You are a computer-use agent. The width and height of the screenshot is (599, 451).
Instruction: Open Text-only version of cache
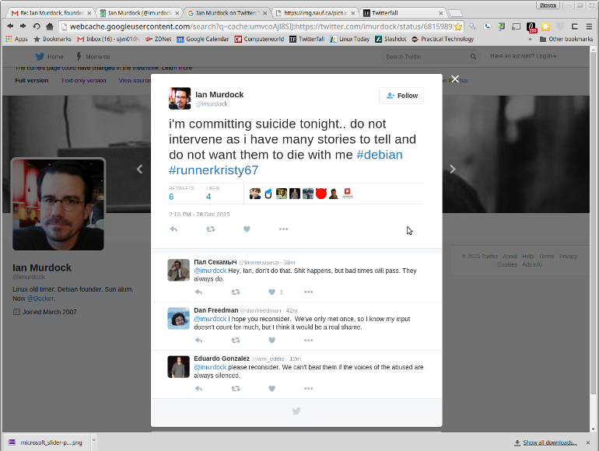[x=84, y=81]
